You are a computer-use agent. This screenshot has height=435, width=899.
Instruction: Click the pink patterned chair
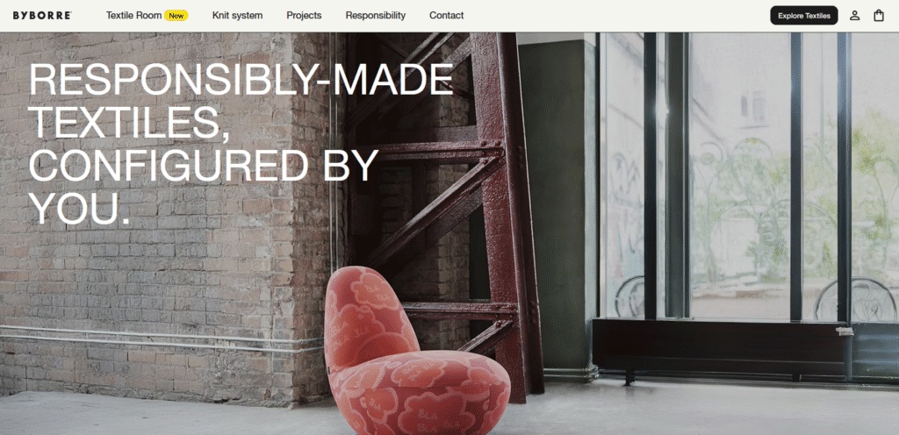(410, 351)
